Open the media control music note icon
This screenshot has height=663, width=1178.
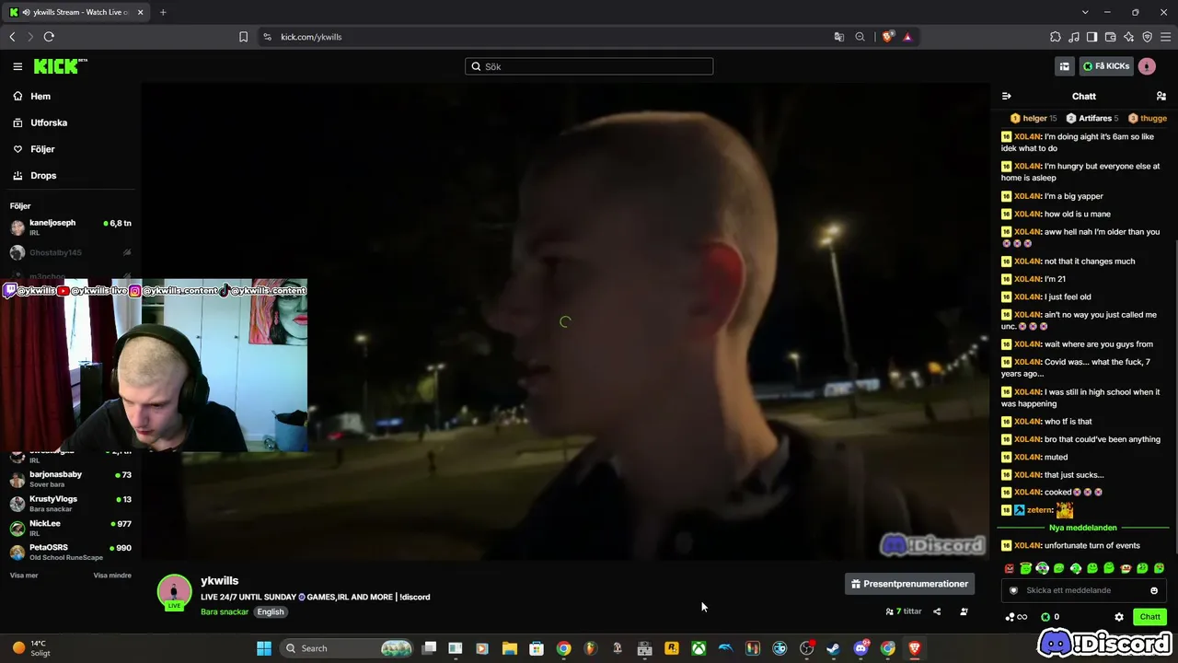click(1074, 37)
